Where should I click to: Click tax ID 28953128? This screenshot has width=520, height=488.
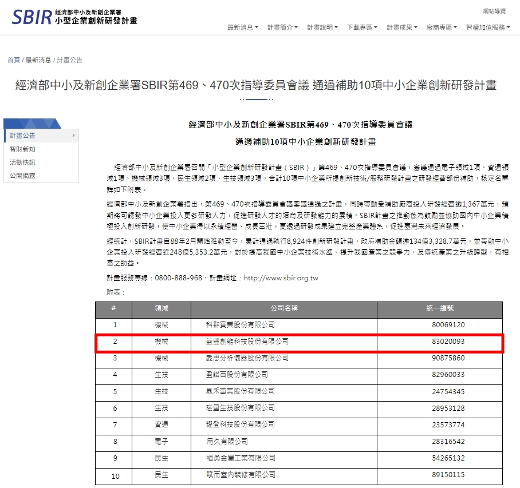coord(448,408)
